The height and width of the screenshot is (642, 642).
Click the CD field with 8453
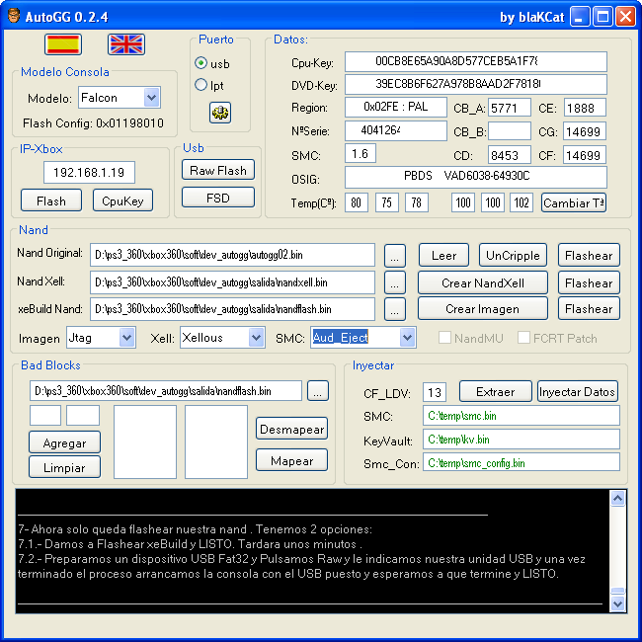[x=510, y=155]
